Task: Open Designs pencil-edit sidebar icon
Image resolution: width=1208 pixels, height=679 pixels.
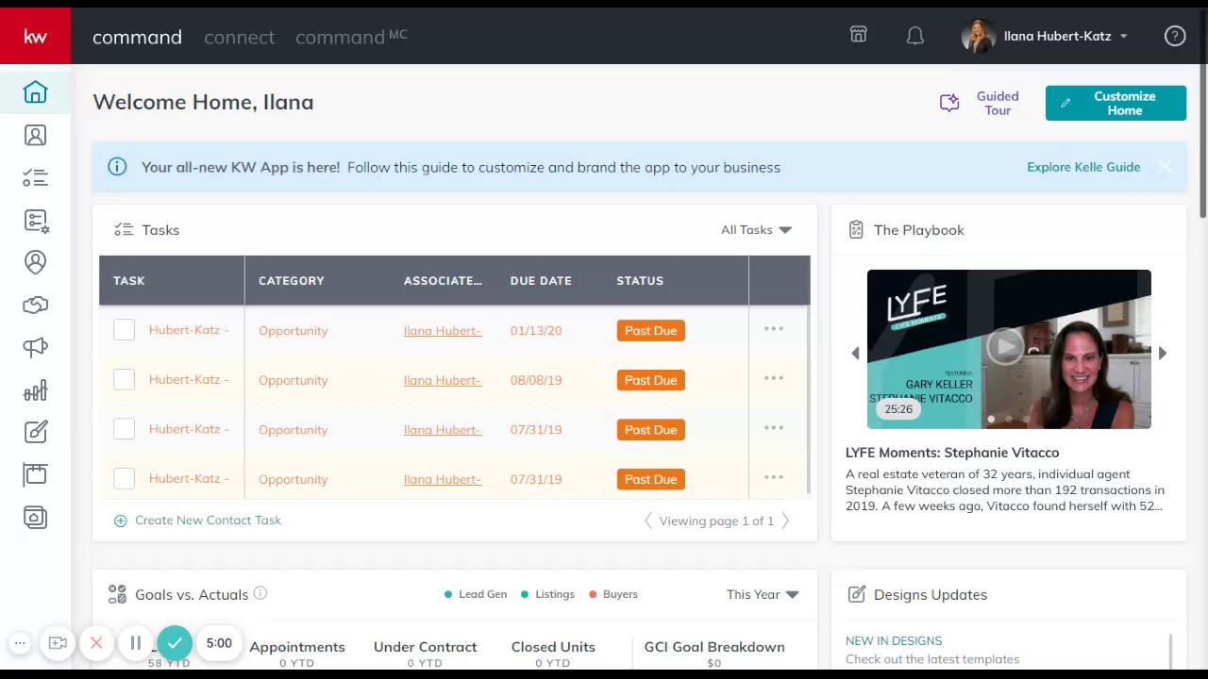Action: point(35,433)
